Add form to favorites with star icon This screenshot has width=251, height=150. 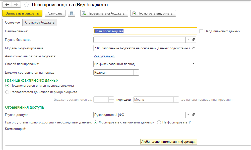(x=26, y=5)
